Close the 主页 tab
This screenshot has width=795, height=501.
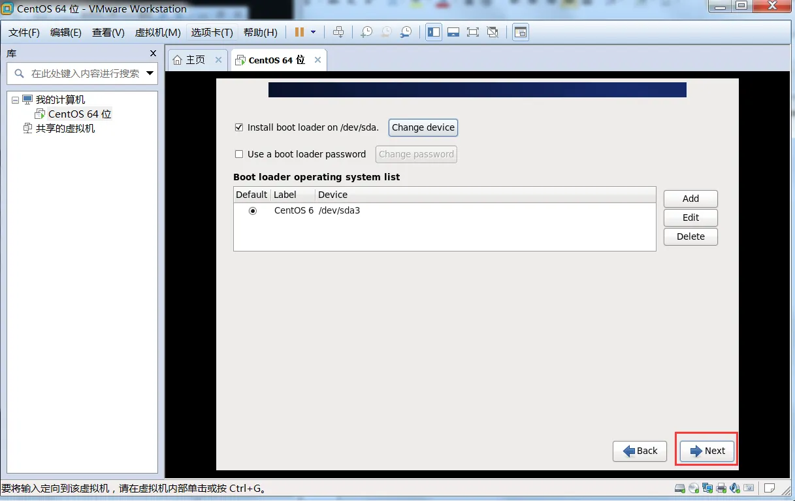[x=219, y=60]
